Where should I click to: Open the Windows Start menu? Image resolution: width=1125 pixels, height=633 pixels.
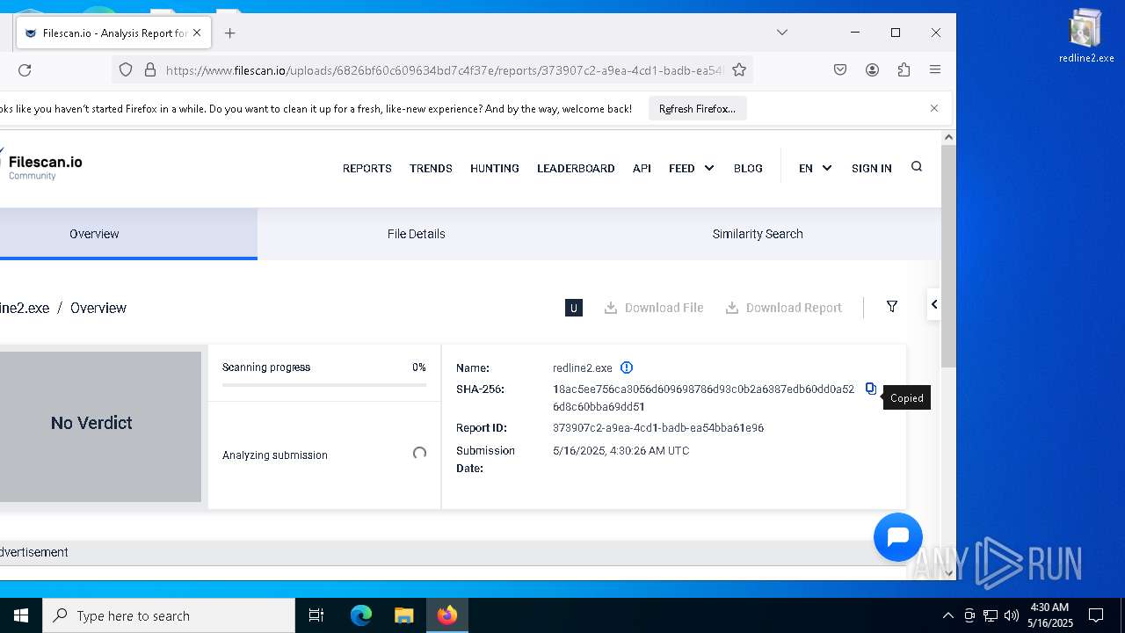coord(21,615)
